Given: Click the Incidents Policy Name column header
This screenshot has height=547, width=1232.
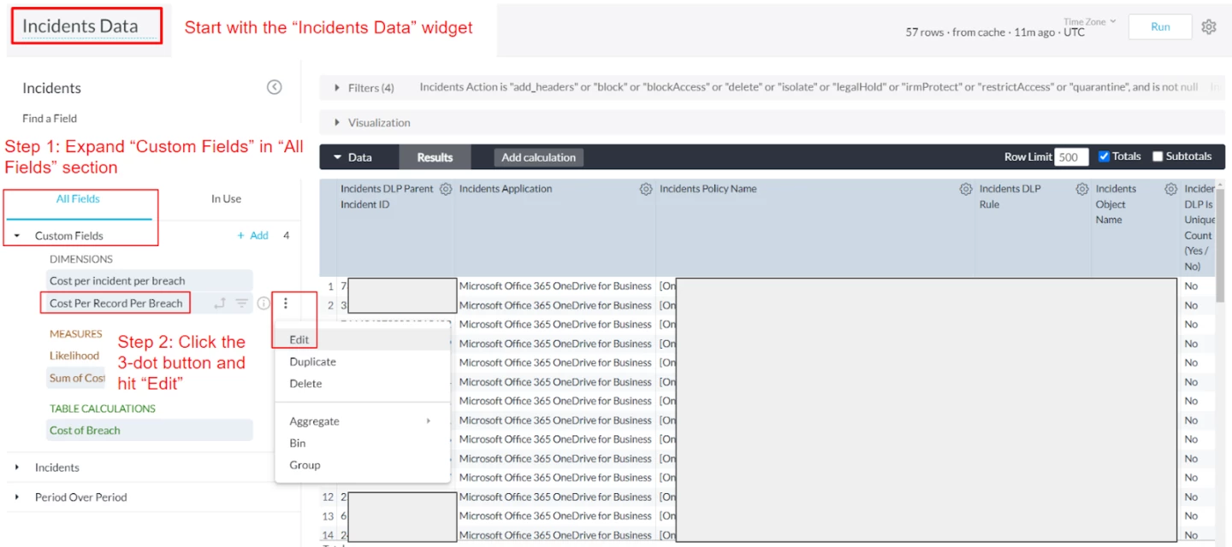Looking at the screenshot, I should pyautogui.click(x=708, y=189).
